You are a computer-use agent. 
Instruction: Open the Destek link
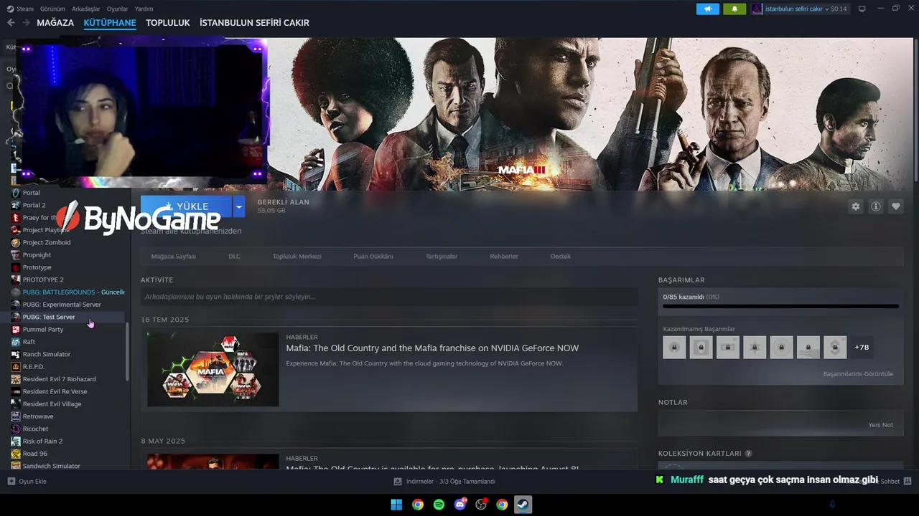tap(561, 256)
